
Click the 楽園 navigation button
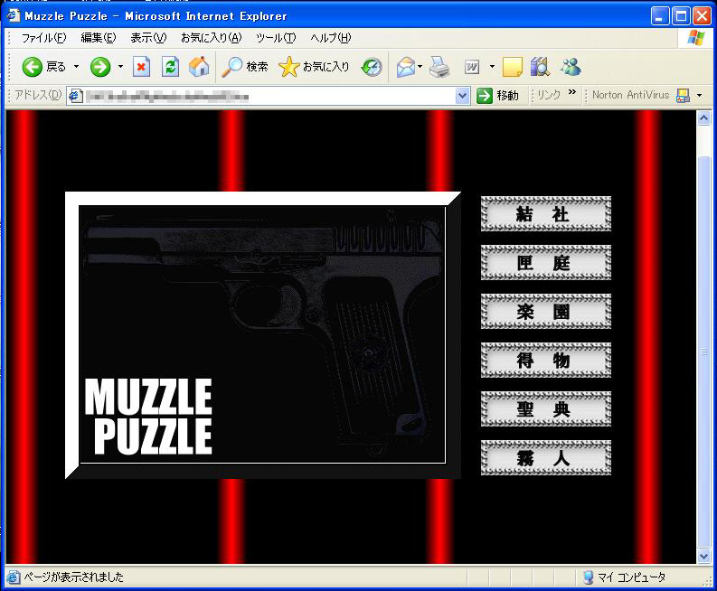pyautogui.click(x=545, y=312)
